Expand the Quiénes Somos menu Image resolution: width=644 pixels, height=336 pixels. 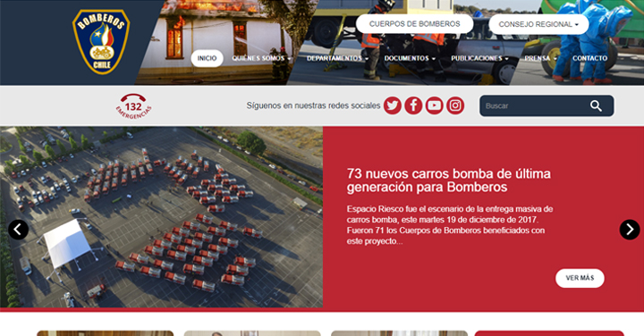click(x=261, y=58)
